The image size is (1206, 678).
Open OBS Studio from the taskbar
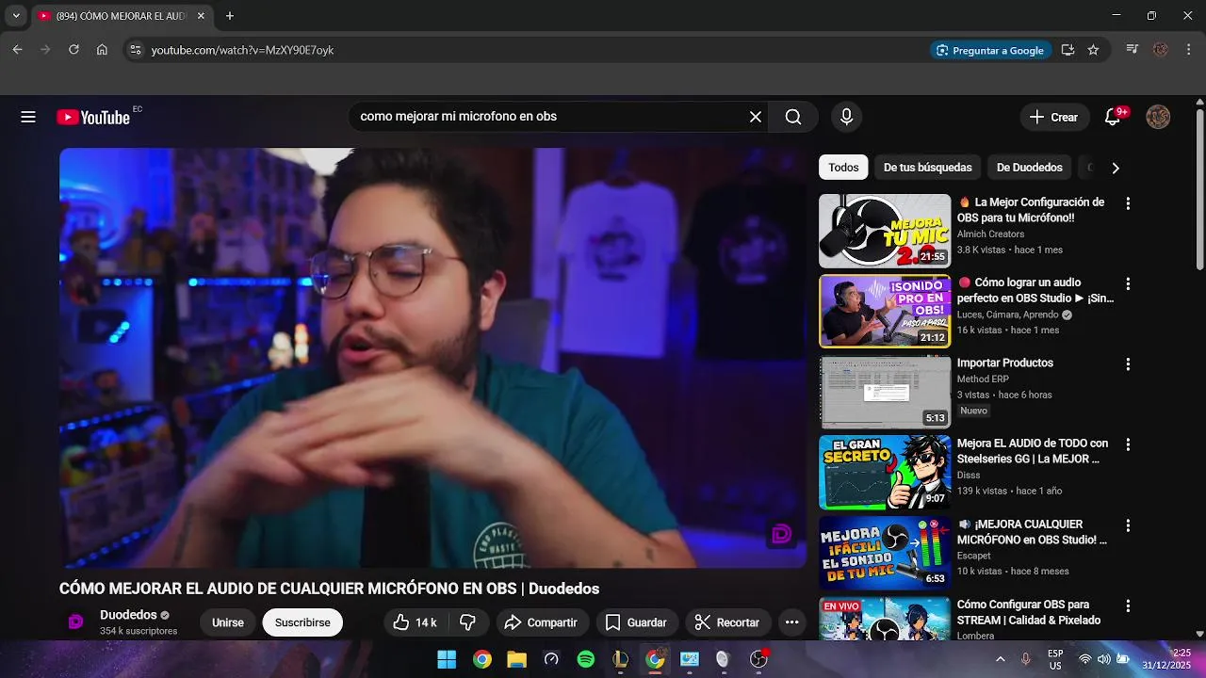coord(758,659)
